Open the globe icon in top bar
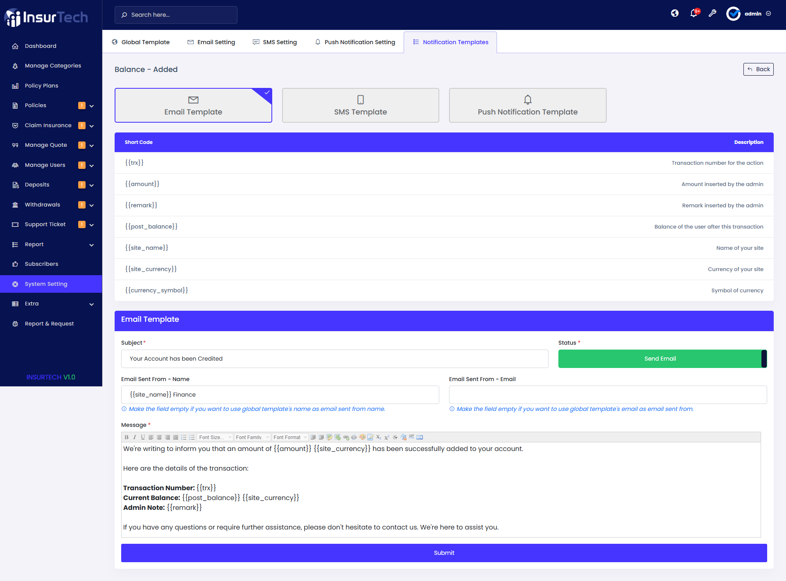Screen dimensions: 786x581 point(675,13)
